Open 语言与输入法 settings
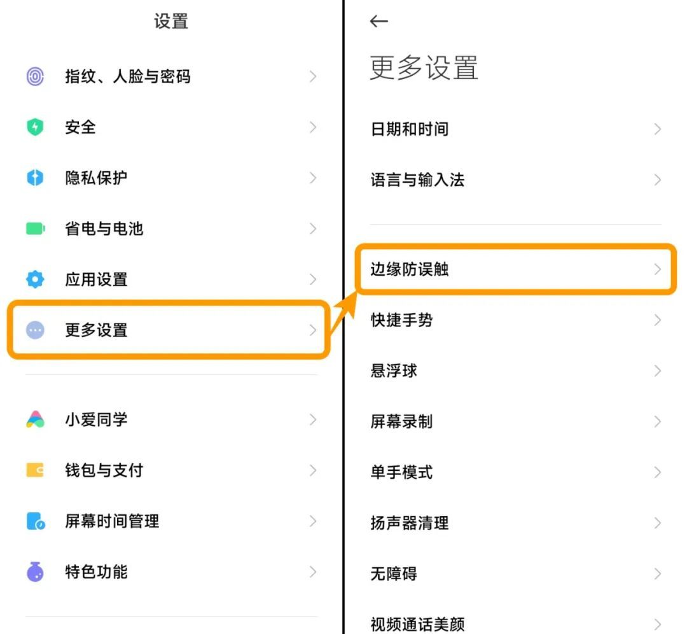The image size is (687, 634). point(417,180)
